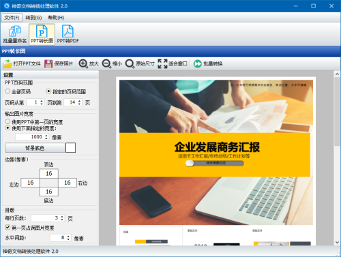Screen dimensions: 341x257
Task: Increase 水平间距 horizontal spacing spinner
Action: click(x=68, y=237)
